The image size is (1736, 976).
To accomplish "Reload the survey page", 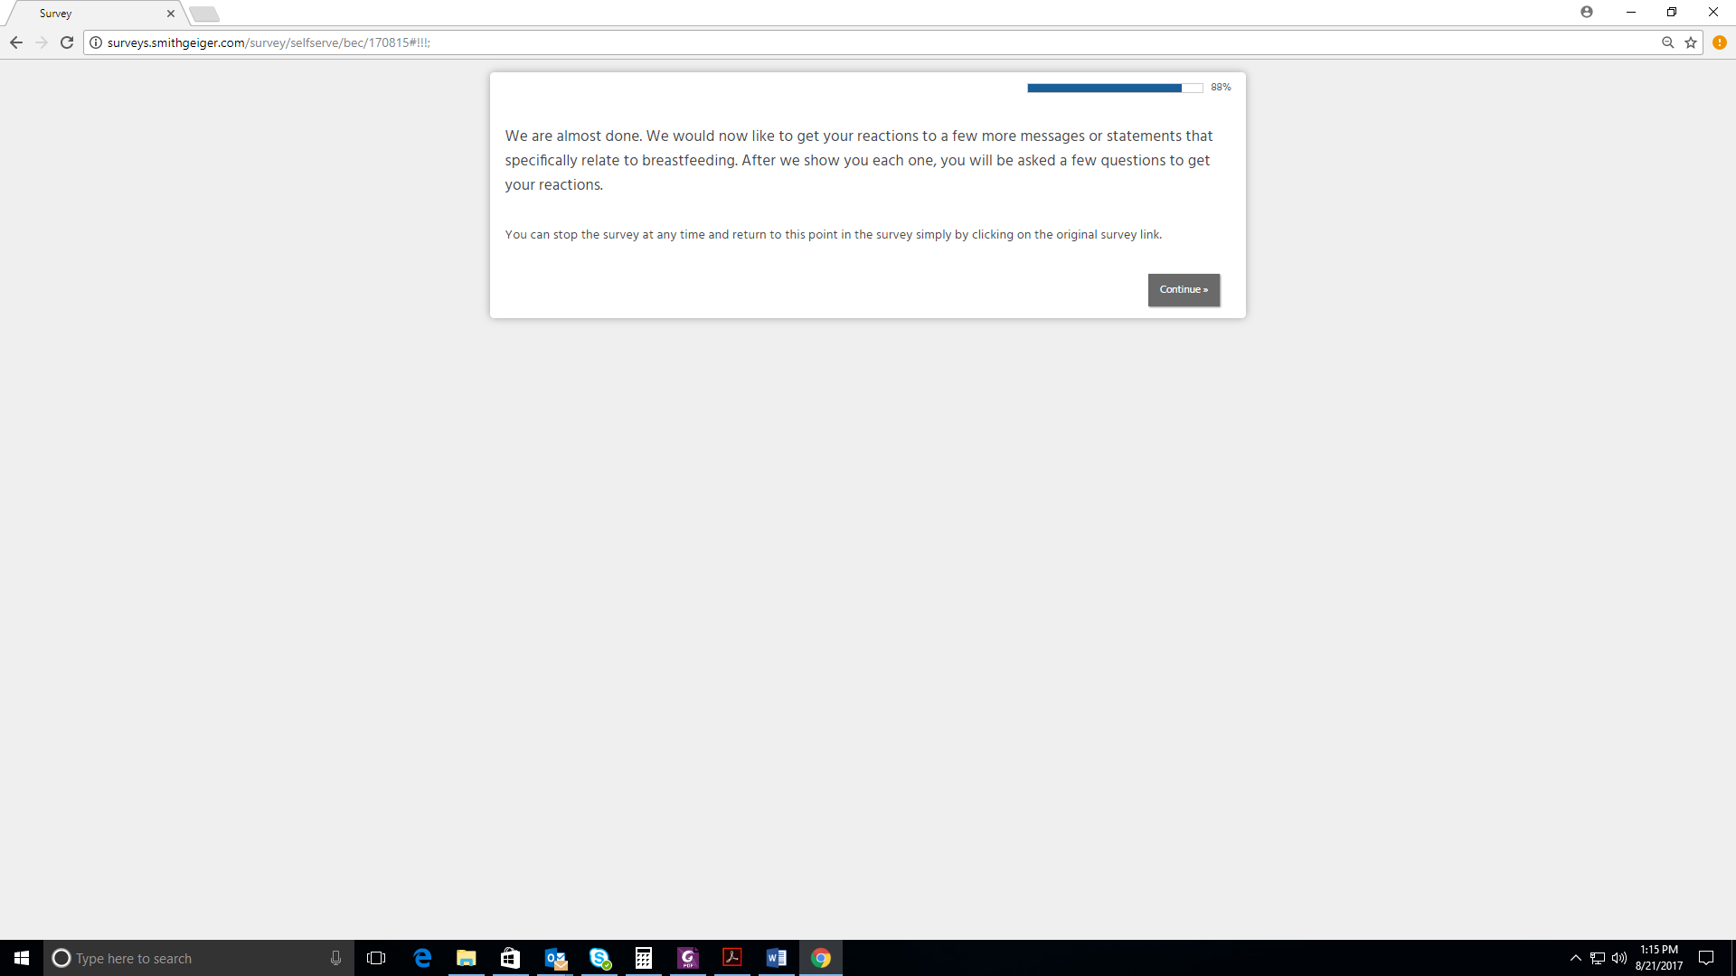I will (67, 42).
